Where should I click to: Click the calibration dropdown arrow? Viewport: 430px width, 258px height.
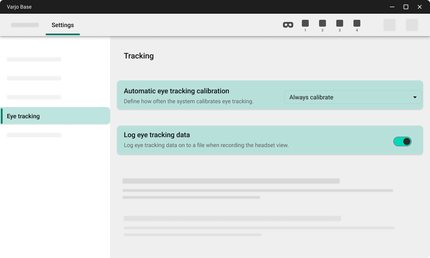click(415, 97)
